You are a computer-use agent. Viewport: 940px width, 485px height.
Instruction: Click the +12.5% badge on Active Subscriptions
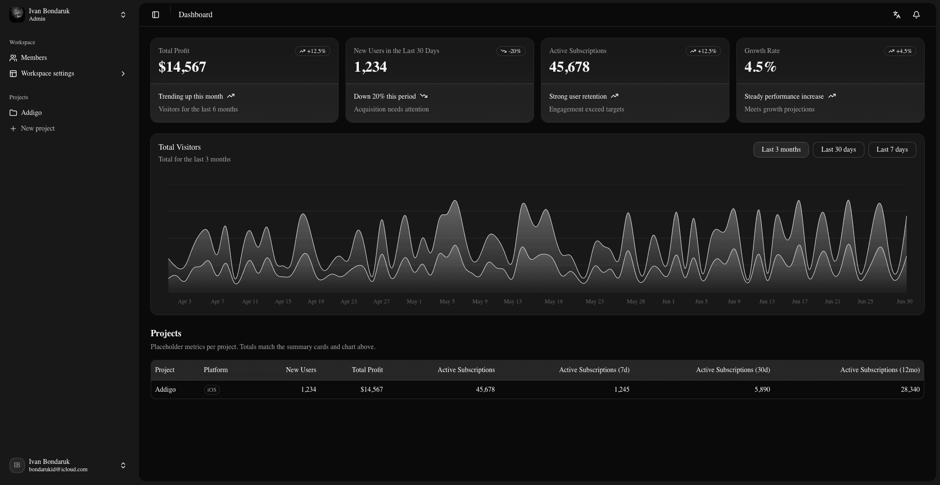(x=703, y=51)
